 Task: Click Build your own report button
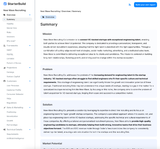point(145,5)
